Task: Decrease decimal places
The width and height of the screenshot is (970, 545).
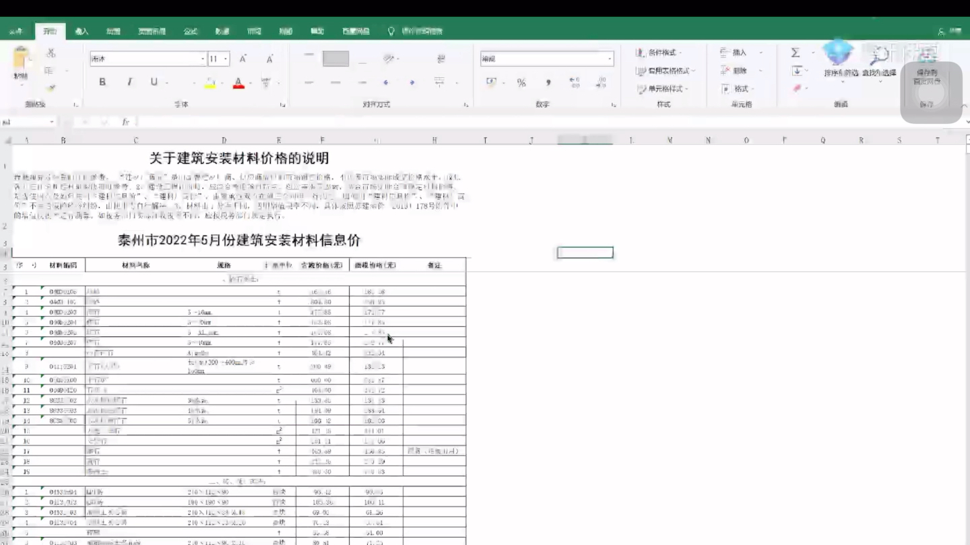Action: 601,82
